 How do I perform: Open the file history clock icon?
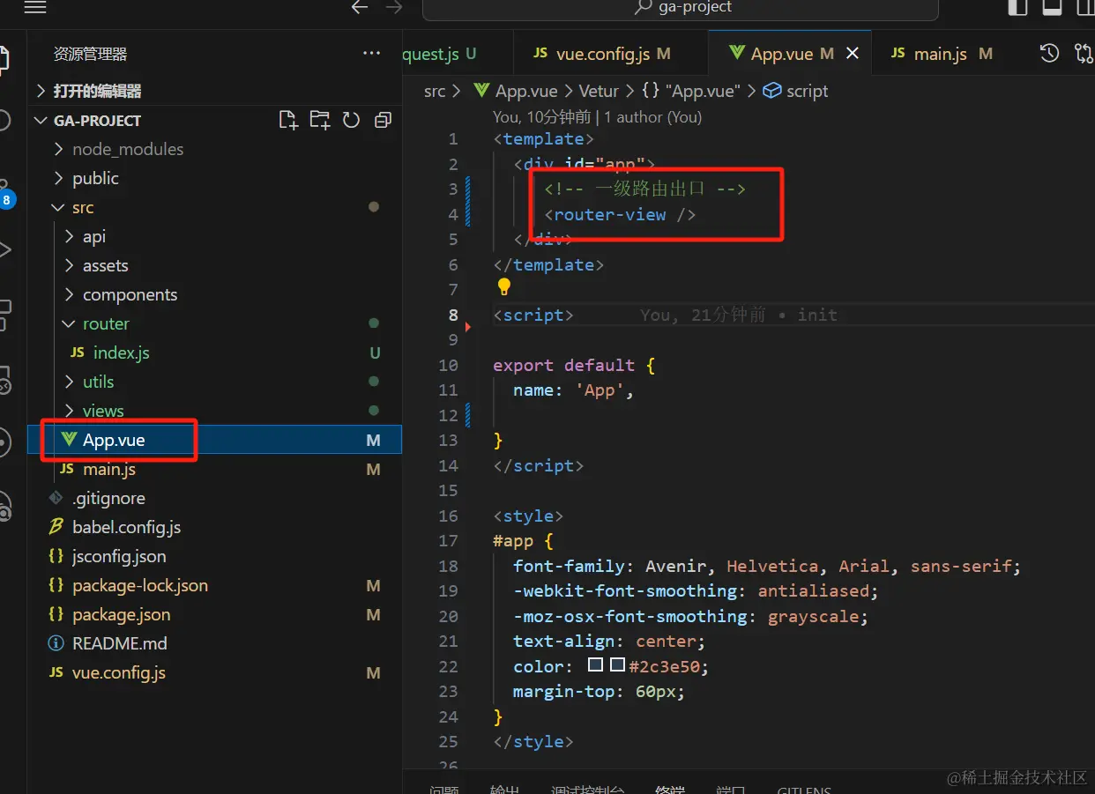coord(1049,54)
